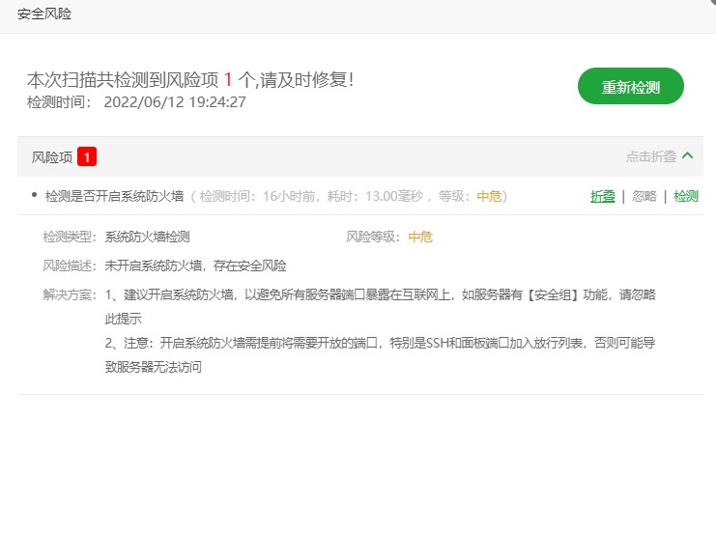The width and height of the screenshot is (716, 559).
Task: Click the risk description 未开启系统防火墙，存在安全风险
Action: click(195, 266)
